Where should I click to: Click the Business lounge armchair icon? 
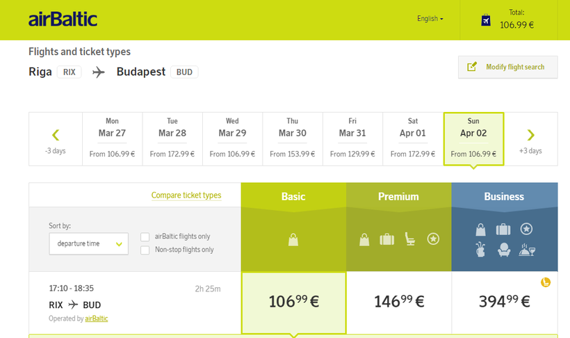coord(504,251)
